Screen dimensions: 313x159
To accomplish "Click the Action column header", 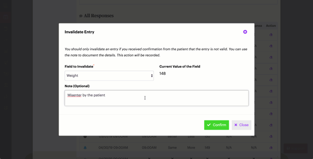I will point(271,26).
